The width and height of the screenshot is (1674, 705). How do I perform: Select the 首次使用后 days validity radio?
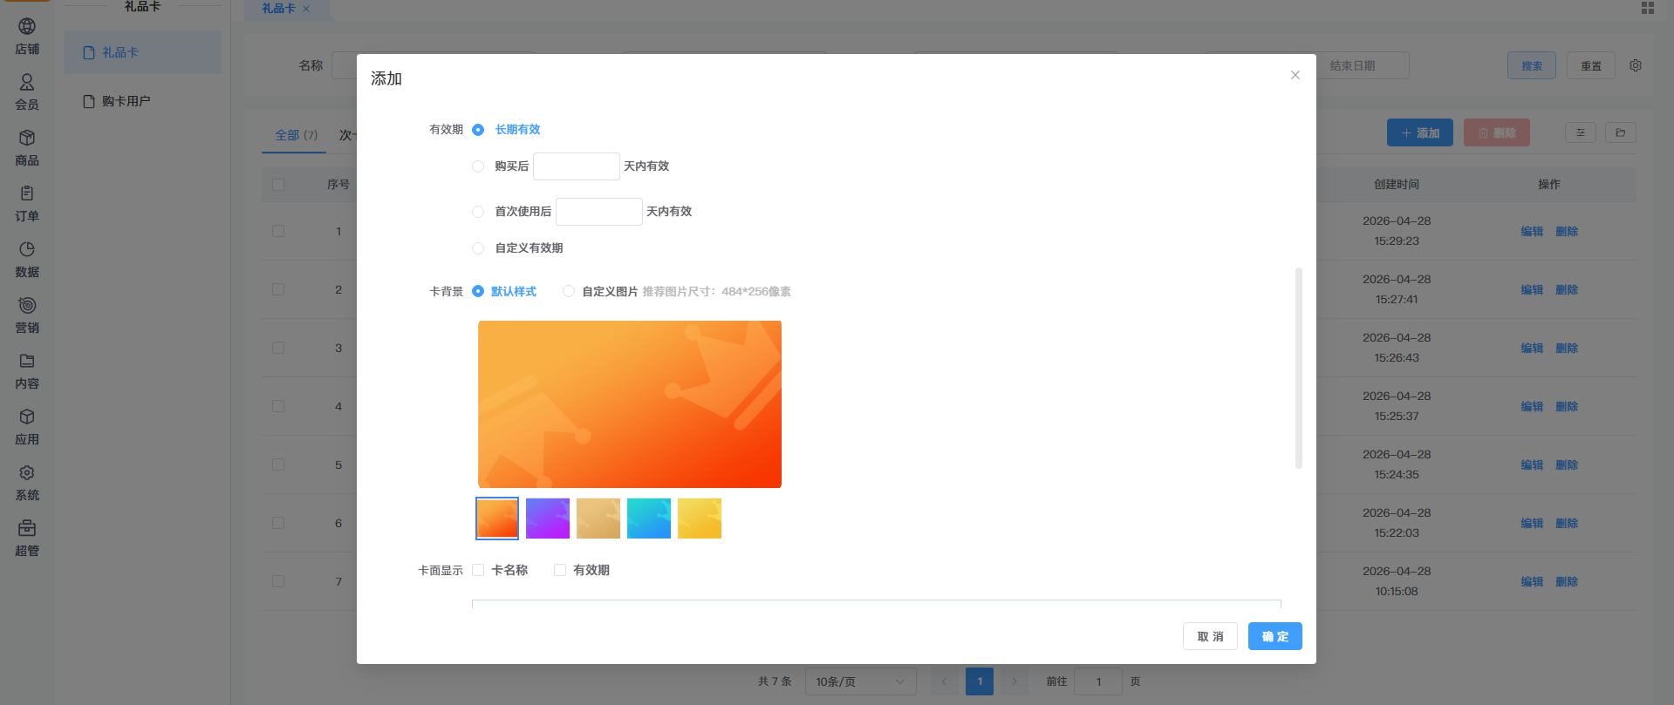(x=478, y=212)
